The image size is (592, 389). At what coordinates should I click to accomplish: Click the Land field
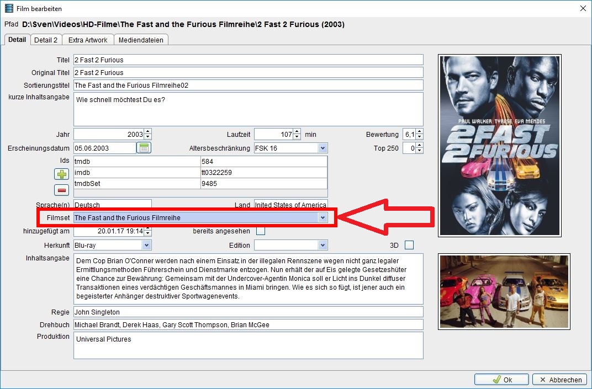[290, 204]
